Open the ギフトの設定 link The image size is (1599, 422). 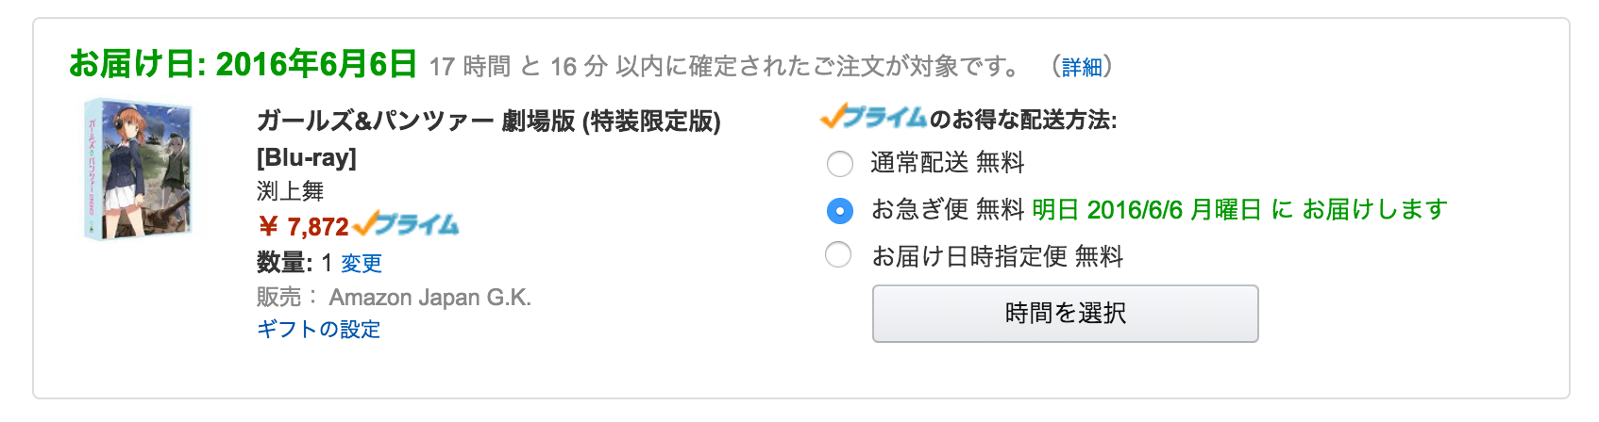[x=318, y=329]
